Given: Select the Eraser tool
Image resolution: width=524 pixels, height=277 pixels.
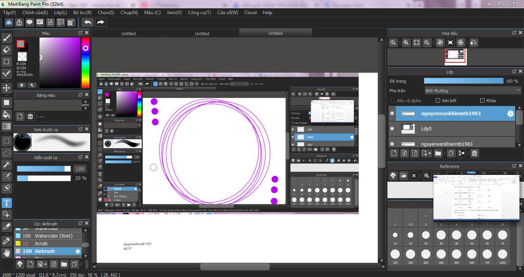Looking at the screenshot, I should point(6,49).
